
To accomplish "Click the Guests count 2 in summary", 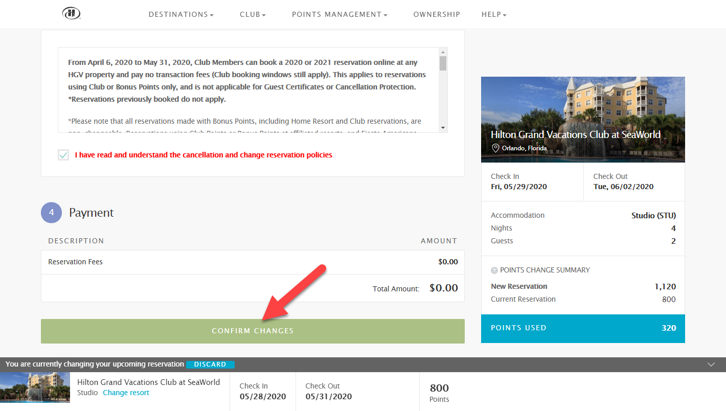I will pos(673,241).
